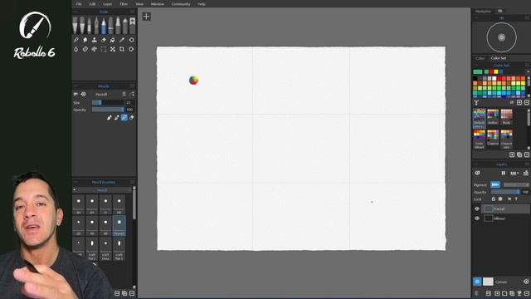Toggle the tracing eye icon in Layers panel
Image resolution: width=531 pixels, height=299 pixels.
click(x=477, y=173)
